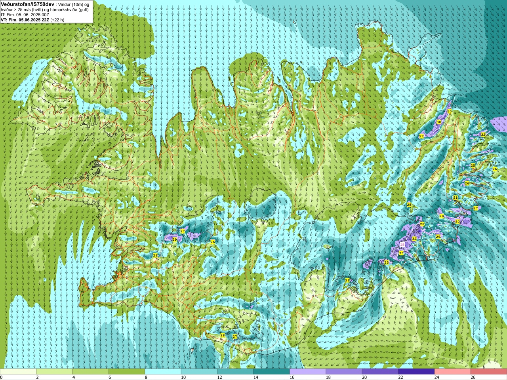Click the 12–14 m/s teal legend swatch
This screenshot has height=380, width=507.
click(235, 372)
